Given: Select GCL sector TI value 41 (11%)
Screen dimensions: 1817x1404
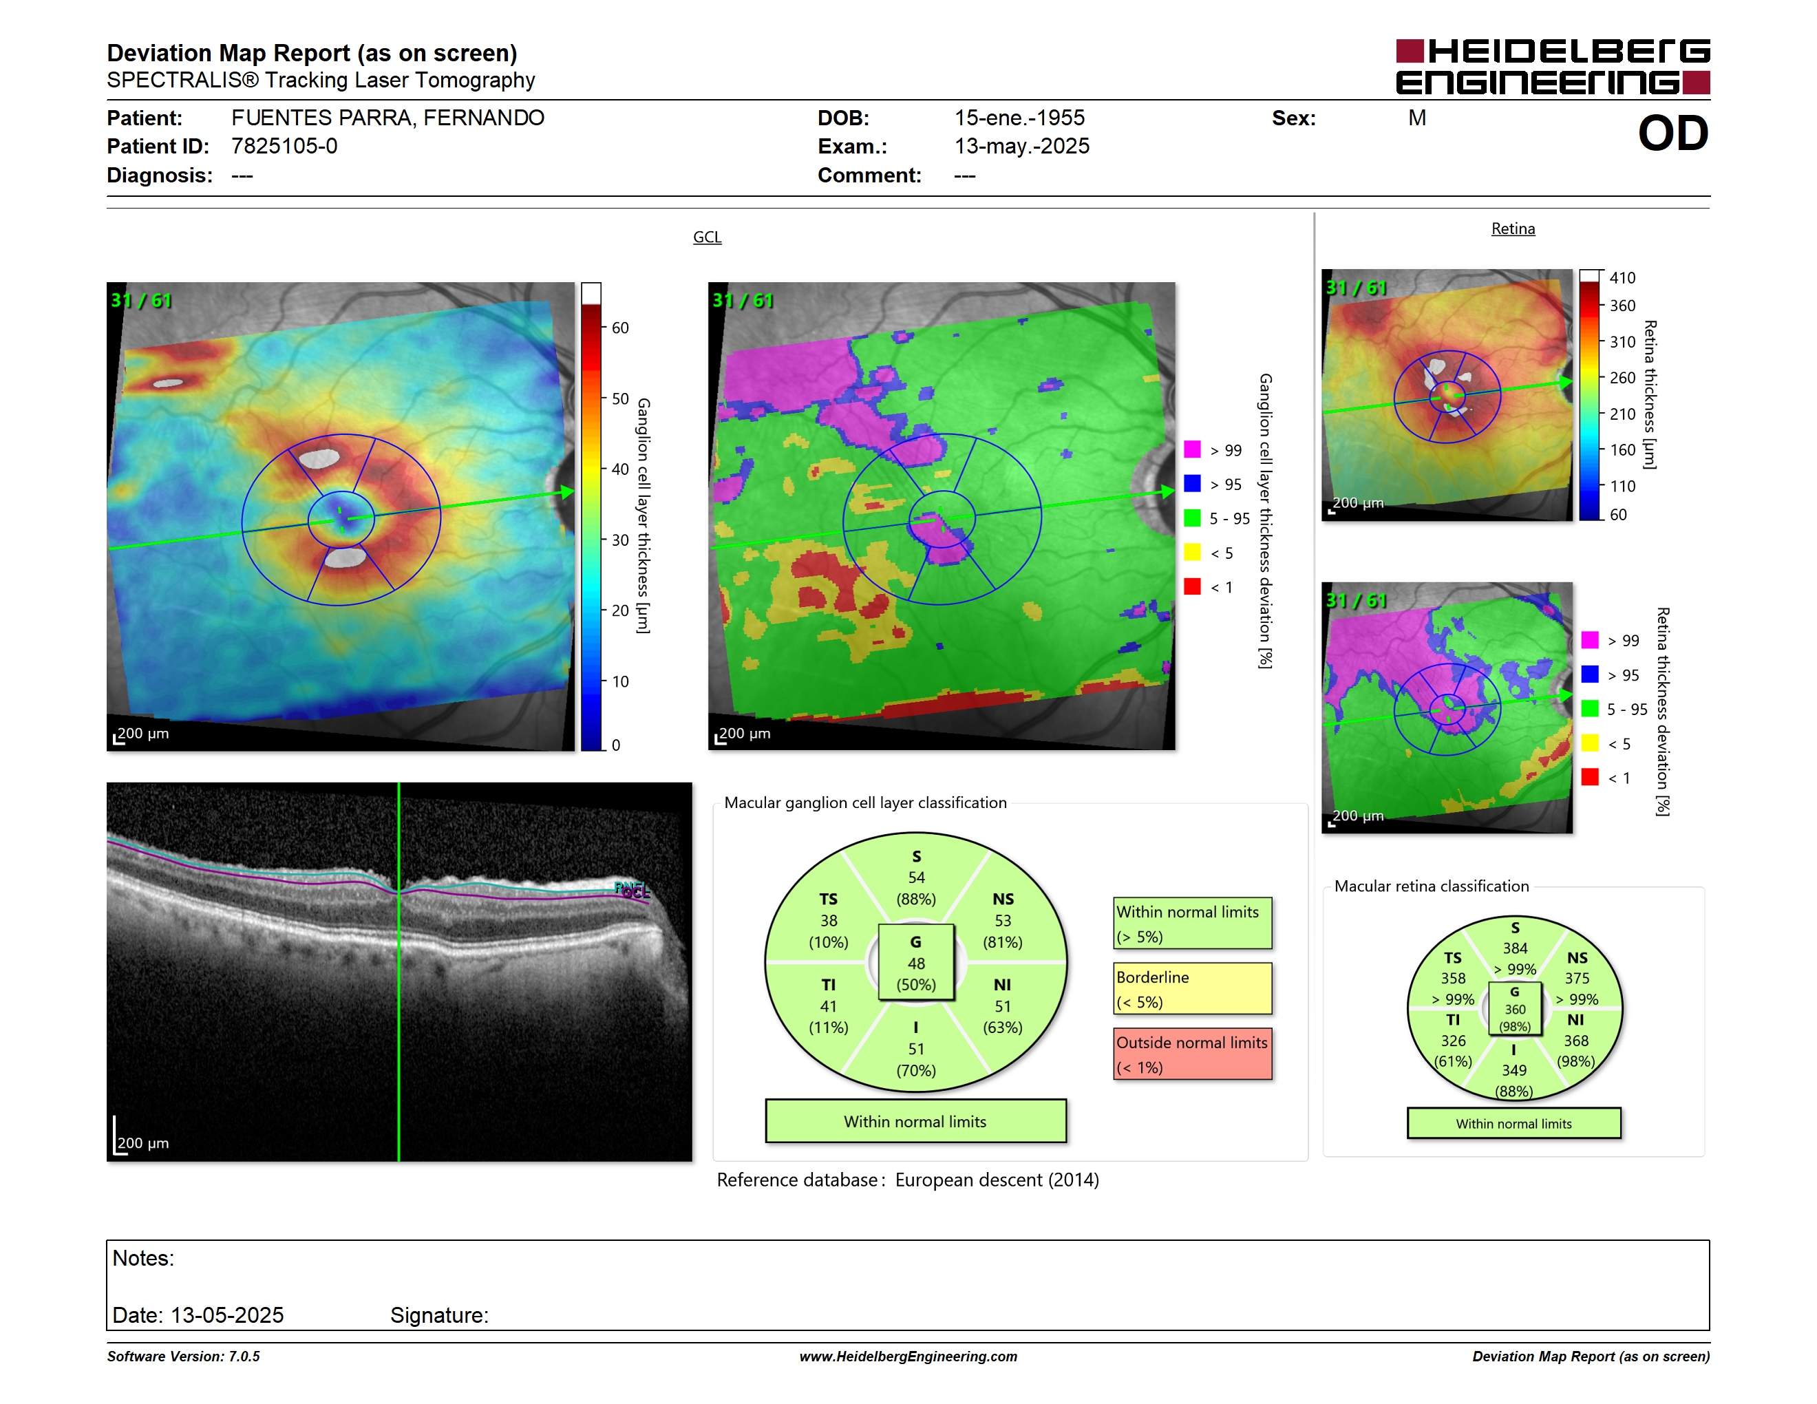Looking at the screenshot, I should pyautogui.click(x=829, y=1017).
